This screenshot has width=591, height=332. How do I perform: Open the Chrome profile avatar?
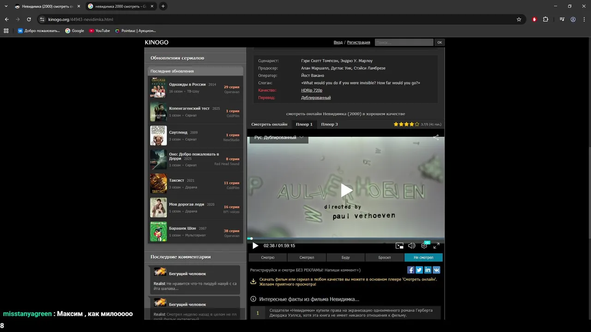point(573,19)
